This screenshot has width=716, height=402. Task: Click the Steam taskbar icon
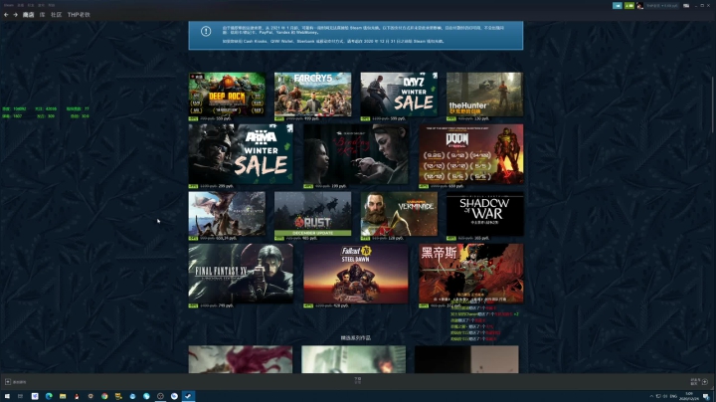point(188,396)
